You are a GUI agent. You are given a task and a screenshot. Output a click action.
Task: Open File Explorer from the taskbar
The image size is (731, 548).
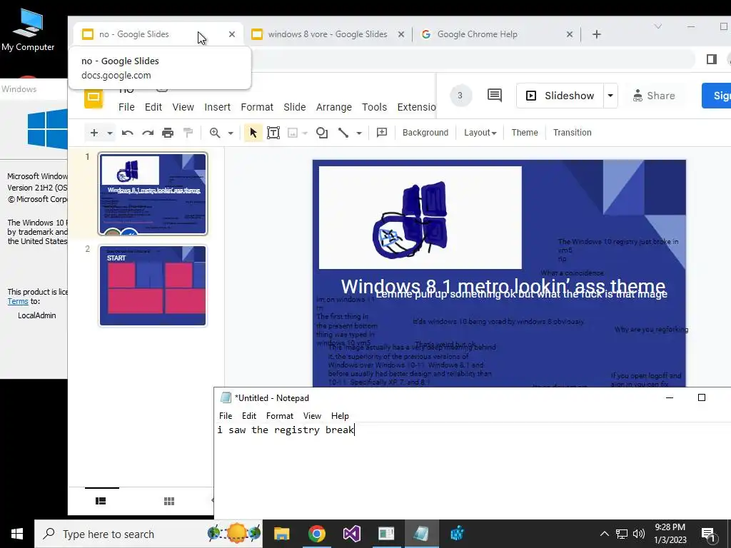click(281, 534)
